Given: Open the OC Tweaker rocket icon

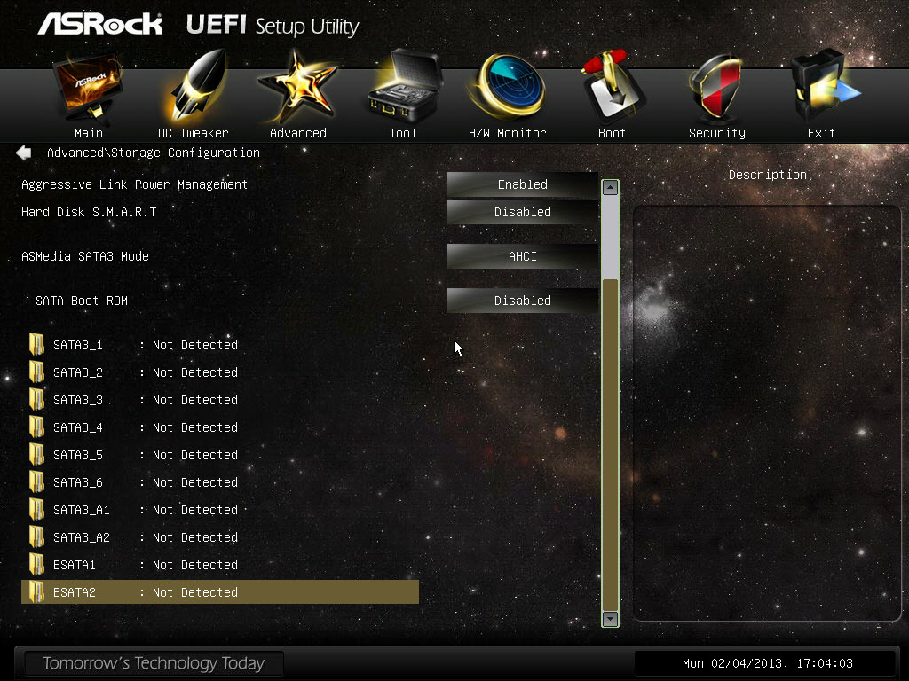Looking at the screenshot, I should [x=194, y=87].
